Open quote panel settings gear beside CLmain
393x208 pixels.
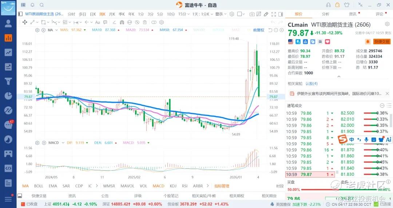pos(387,24)
